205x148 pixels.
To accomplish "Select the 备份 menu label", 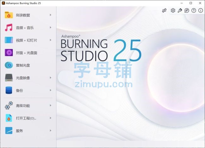I will [19, 90].
